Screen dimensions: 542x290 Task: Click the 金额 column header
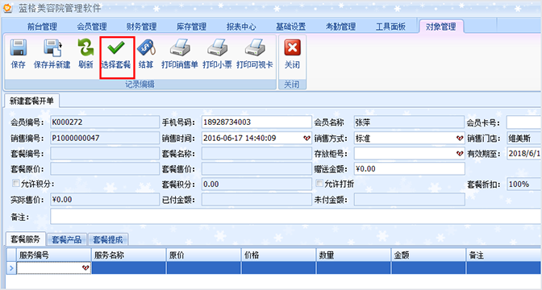point(428,255)
